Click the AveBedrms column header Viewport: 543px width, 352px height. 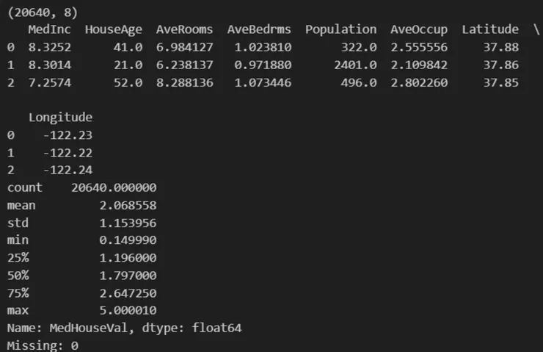[x=259, y=29]
